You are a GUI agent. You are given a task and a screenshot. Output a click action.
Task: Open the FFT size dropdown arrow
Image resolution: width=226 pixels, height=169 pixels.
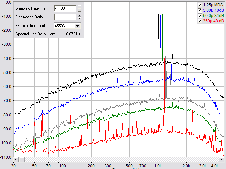click(x=78, y=26)
